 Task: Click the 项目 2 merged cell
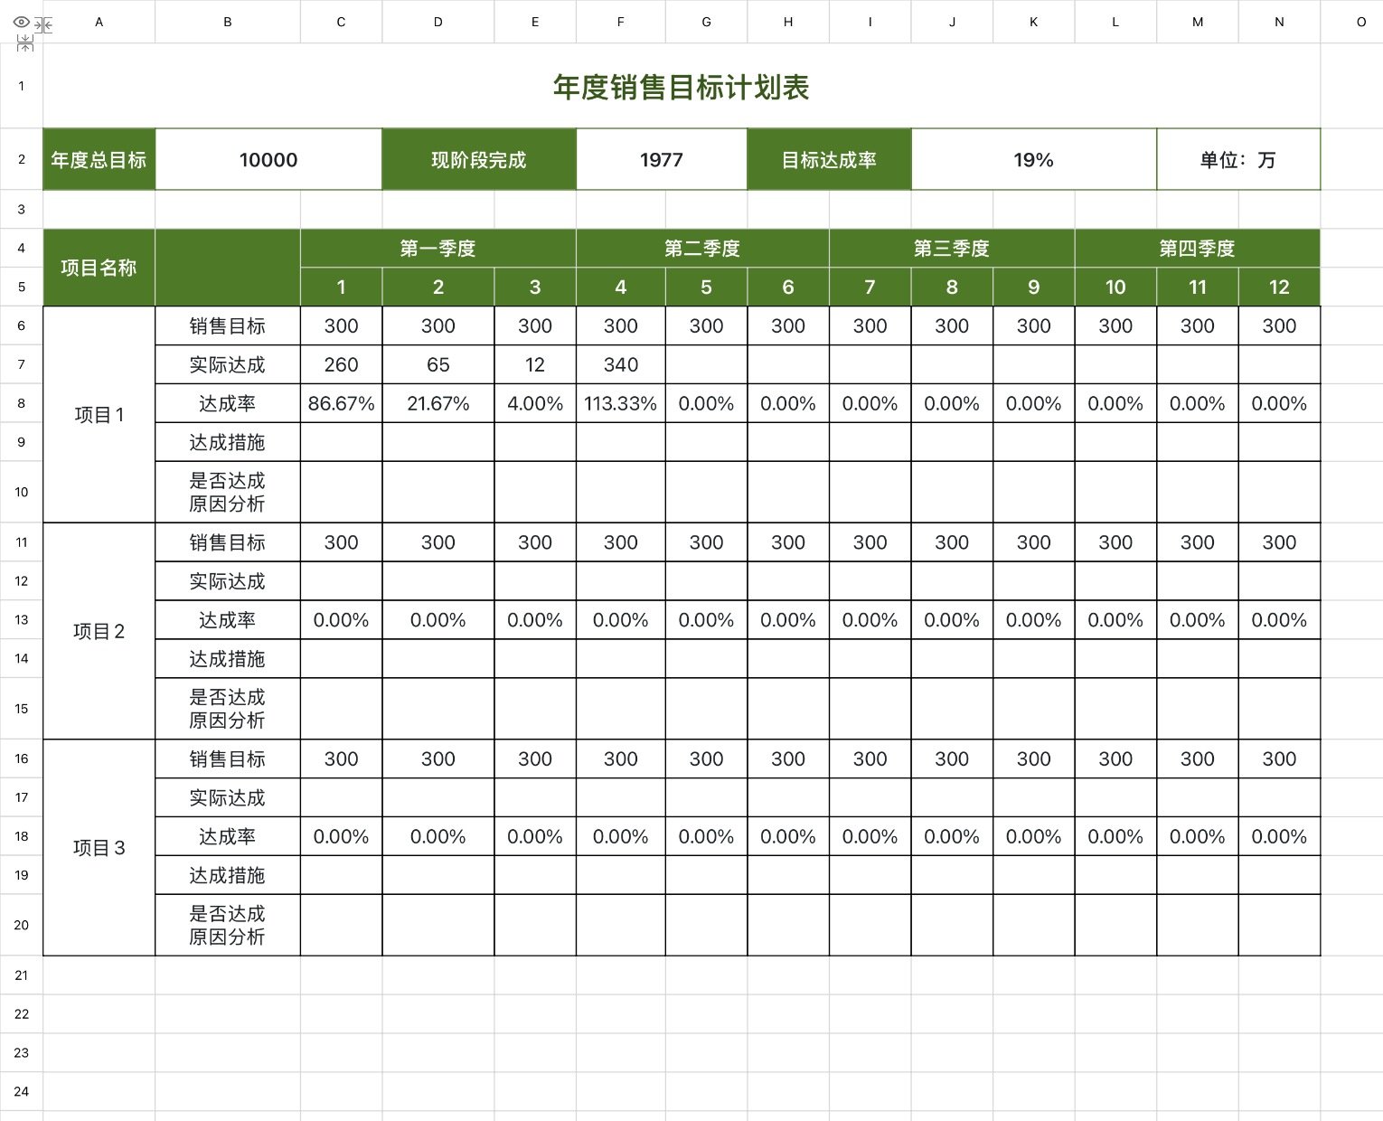coord(99,631)
